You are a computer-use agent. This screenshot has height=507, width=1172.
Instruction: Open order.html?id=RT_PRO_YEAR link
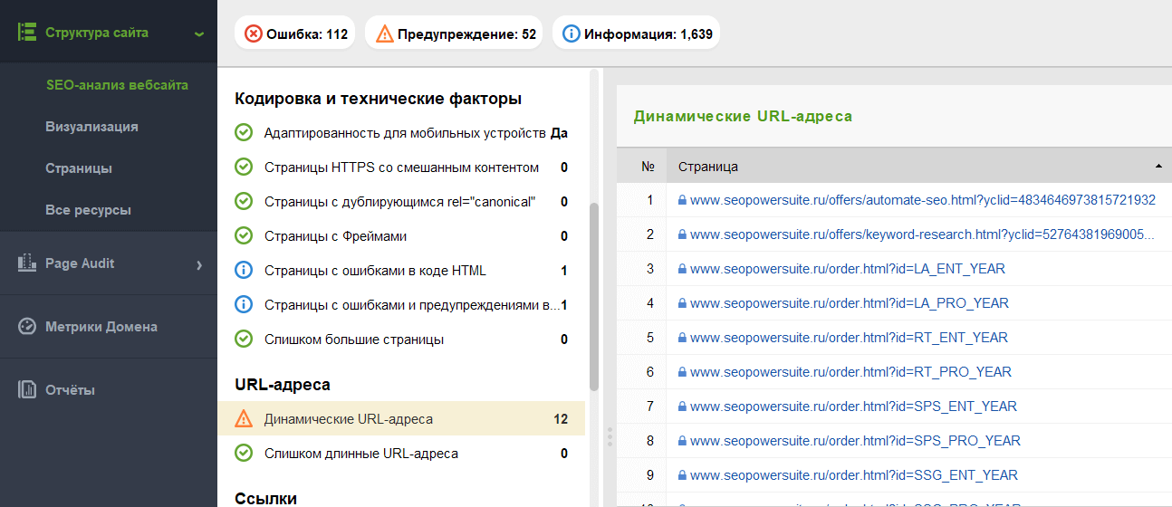[850, 372]
